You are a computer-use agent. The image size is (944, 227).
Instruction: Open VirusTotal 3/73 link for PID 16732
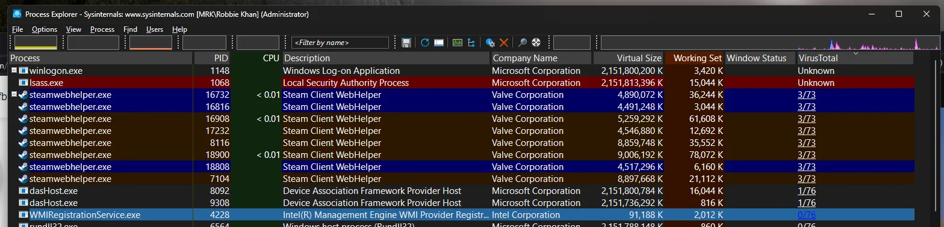coord(807,95)
